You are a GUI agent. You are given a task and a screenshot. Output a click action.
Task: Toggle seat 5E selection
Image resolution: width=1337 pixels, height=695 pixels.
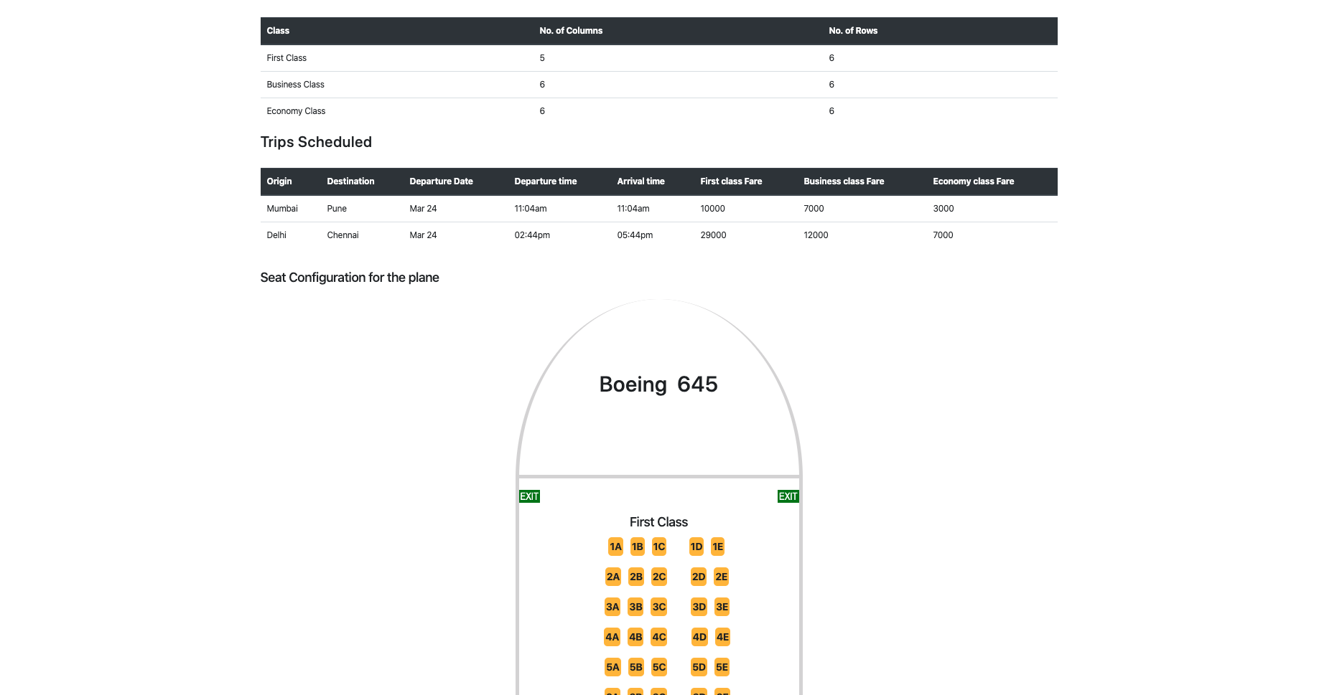[x=721, y=667]
